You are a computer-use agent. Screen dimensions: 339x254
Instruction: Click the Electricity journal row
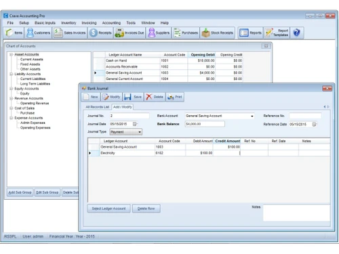point(209,153)
